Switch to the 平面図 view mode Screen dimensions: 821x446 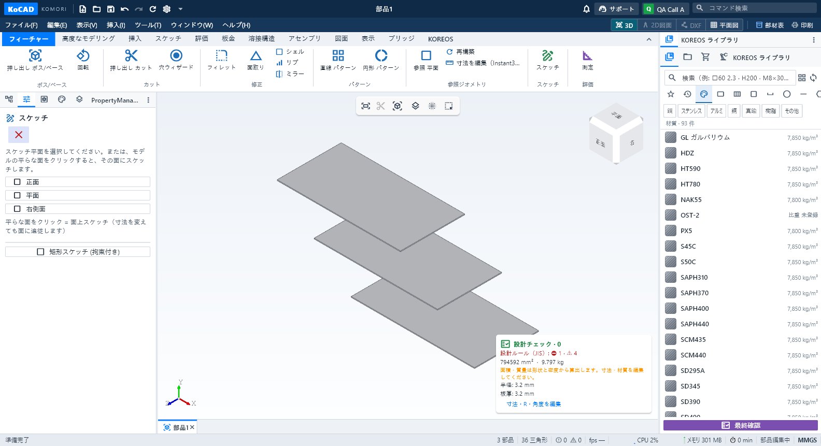click(724, 25)
